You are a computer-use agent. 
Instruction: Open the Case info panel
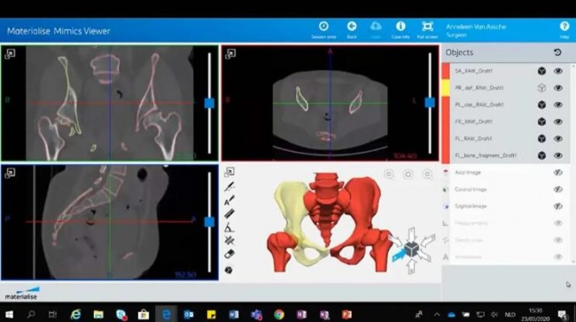point(401,30)
